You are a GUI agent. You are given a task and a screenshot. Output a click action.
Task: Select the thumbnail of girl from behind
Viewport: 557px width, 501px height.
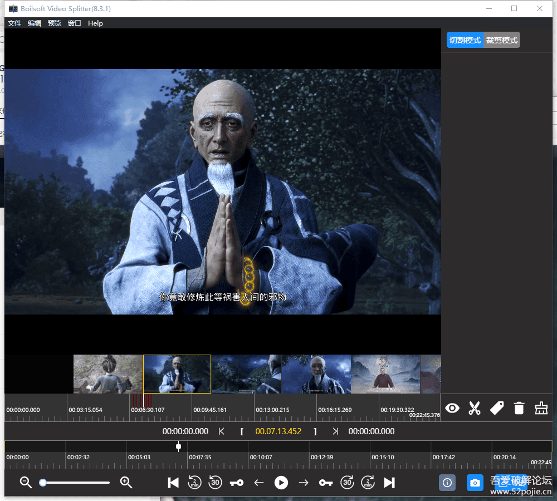[108, 374]
